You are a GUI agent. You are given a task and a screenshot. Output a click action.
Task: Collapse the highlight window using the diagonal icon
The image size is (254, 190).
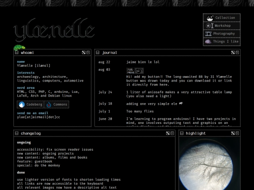[233, 133]
